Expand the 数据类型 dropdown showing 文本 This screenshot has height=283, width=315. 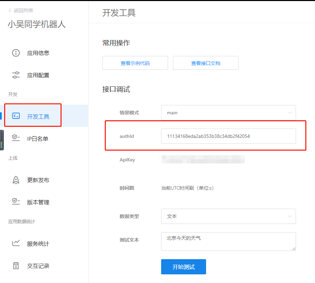228,216
